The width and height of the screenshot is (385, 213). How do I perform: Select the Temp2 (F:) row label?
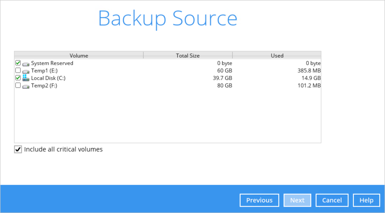pos(44,85)
